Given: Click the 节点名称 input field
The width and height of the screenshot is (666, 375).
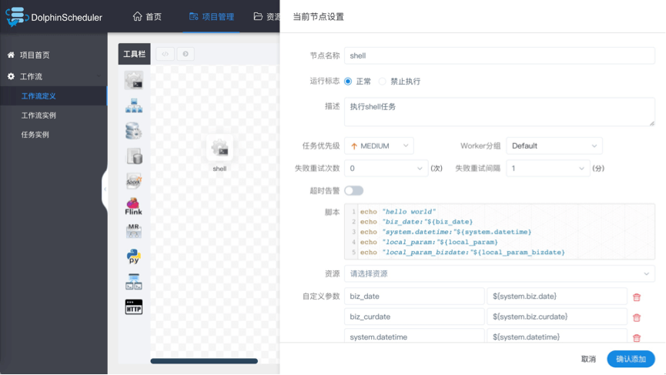Looking at the screenshot, I should pos(500,55).
